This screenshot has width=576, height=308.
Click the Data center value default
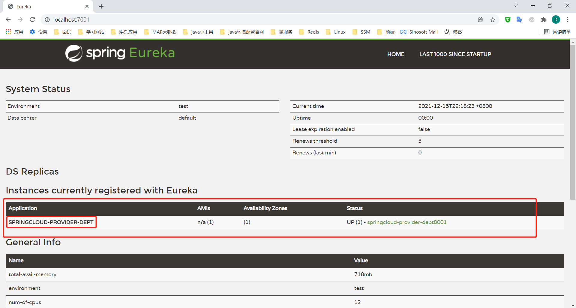pyautogui.click(x=187, y=118)
